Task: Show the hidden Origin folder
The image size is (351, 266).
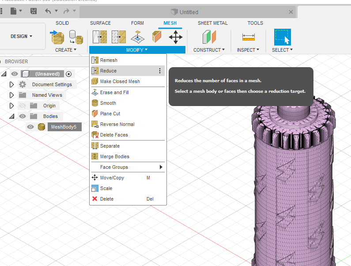Action: tap(23, 106)
